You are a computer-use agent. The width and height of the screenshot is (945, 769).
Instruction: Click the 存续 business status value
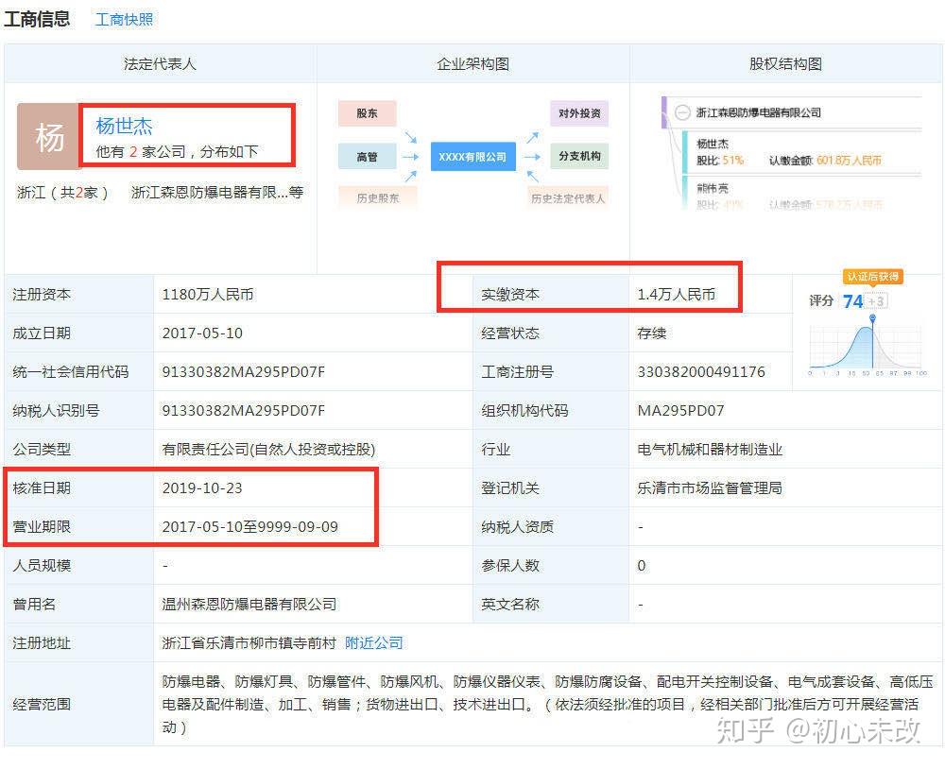tap(651, 333)
